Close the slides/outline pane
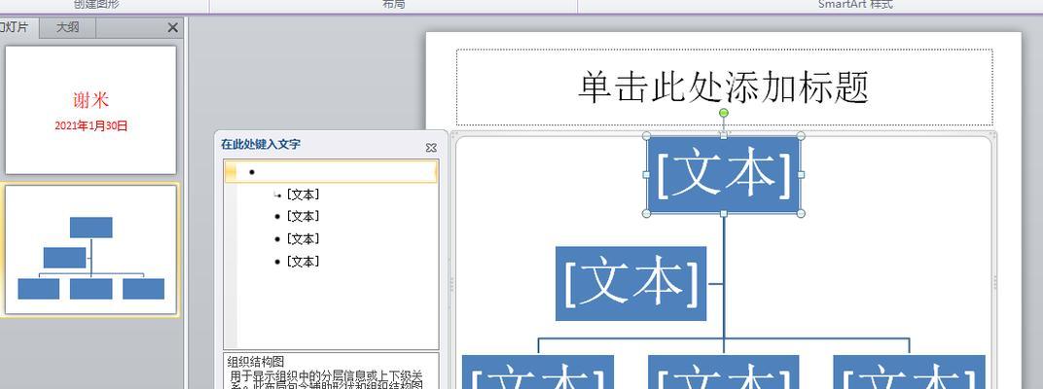The height and width of the screenshot is (389, 1043). (173, 28)
